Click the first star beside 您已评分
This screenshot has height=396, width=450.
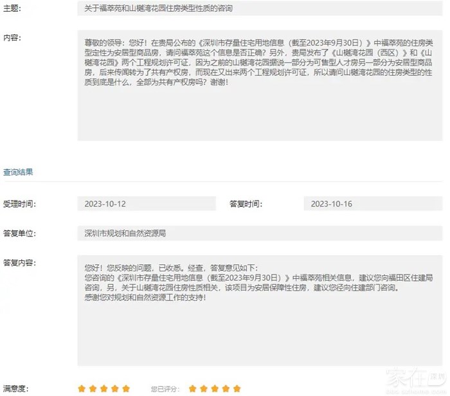point(193,388)
